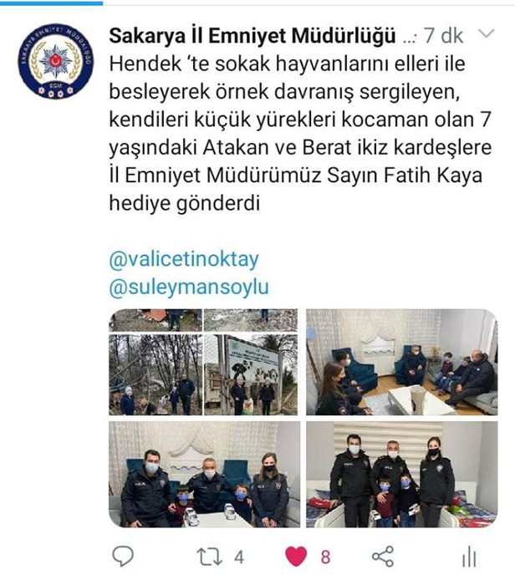This screenshot has width=515, height=585.
Task: Reply to the tweet via speech bubble
Action: point(123,557)
